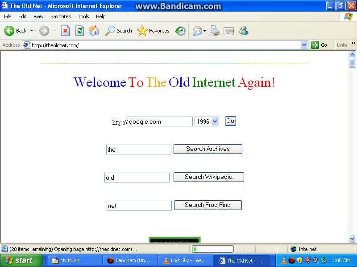
Task: Open the 1996 year dropdown
Action: tap(207, 121)
